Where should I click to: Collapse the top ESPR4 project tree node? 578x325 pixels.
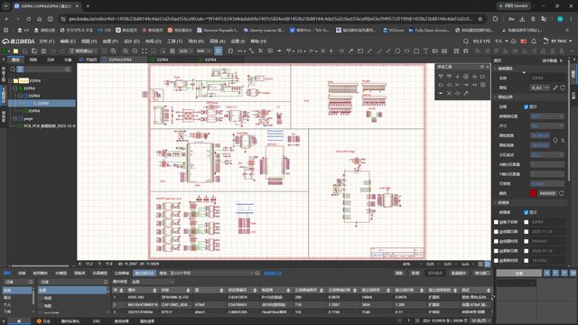pyautogui.click(x=10, y=80)
